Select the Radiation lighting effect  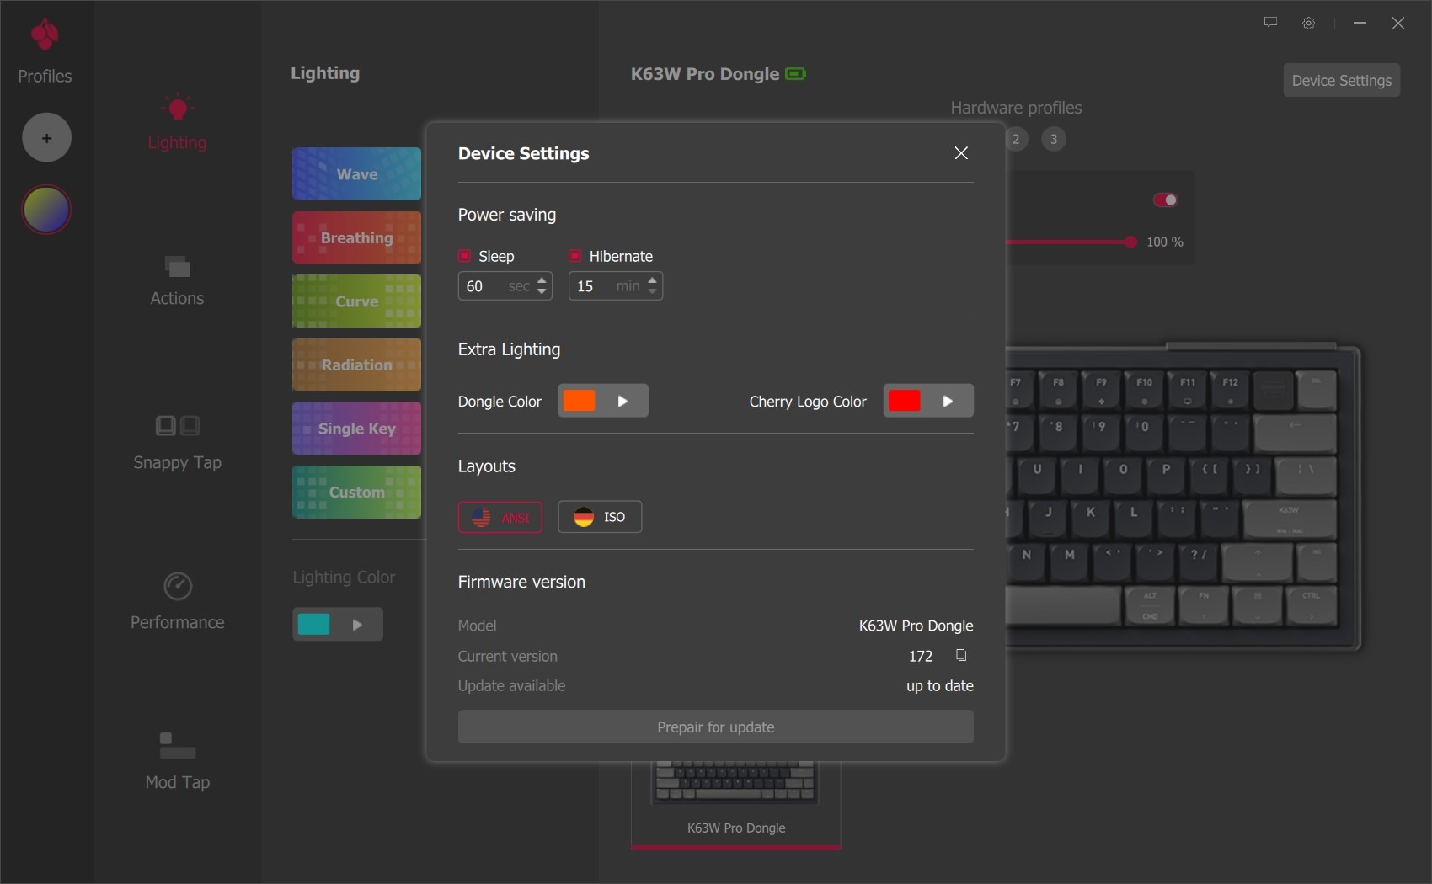point(356,365)
